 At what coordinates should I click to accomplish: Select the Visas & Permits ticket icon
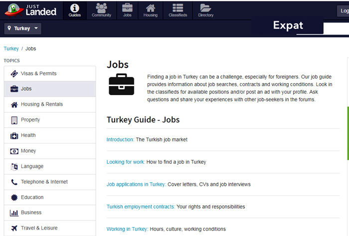(x=14, y=74)
